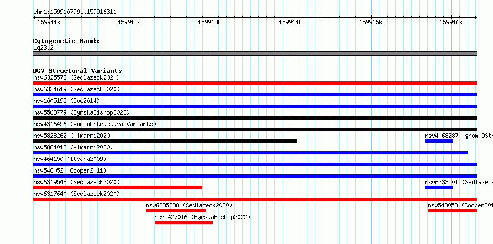The height and width of the screenshot is (244, 493).
Task: Select the red nsv5427016 variant bar
Action: [183, 222]
